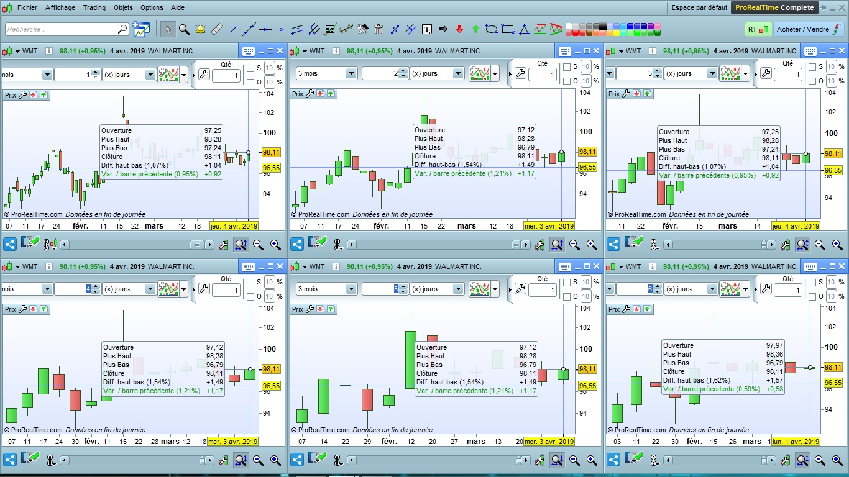
Task: Tick the S checkbox in the top-left chart
Action: tap(250, 68)
